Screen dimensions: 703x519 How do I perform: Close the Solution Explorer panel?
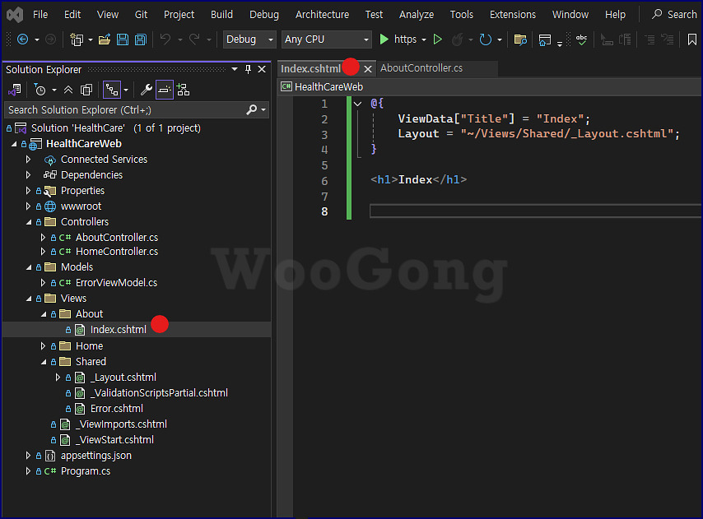pos(262,69)
